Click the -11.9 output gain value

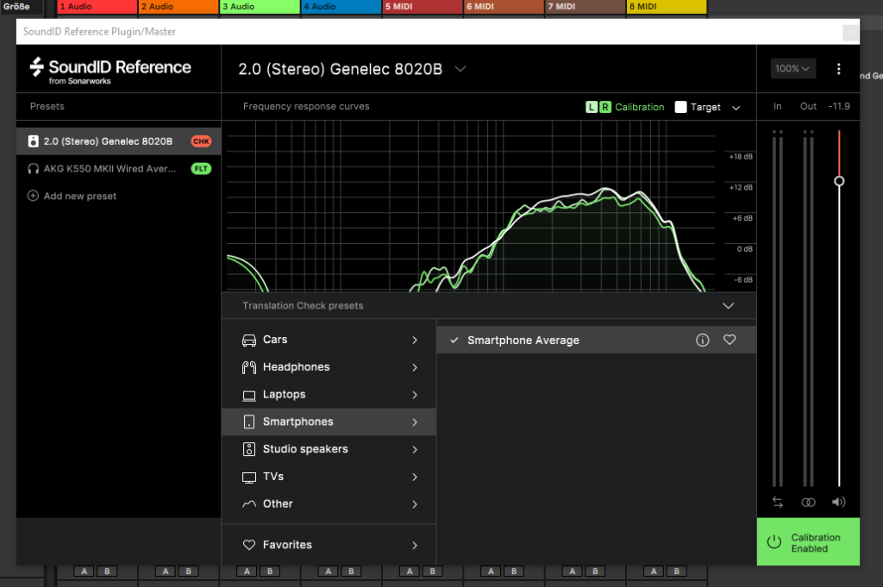coord(839,106)
